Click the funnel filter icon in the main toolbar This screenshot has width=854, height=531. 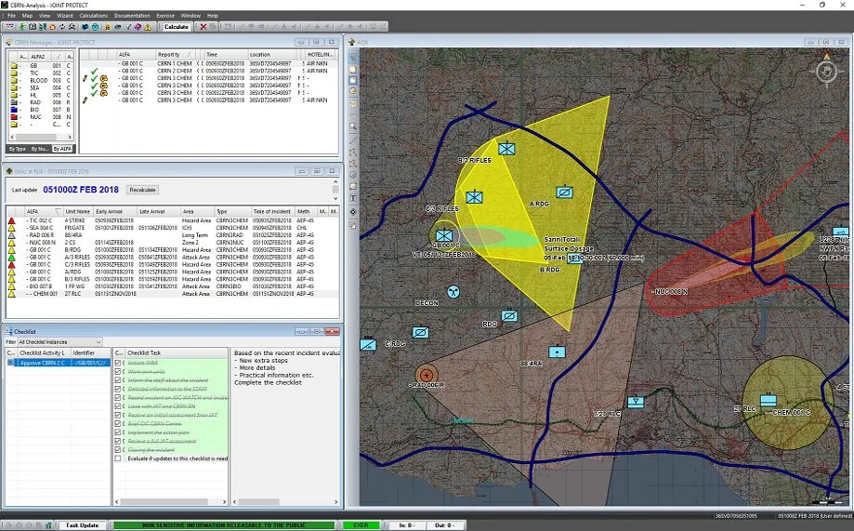pos(128,27)
